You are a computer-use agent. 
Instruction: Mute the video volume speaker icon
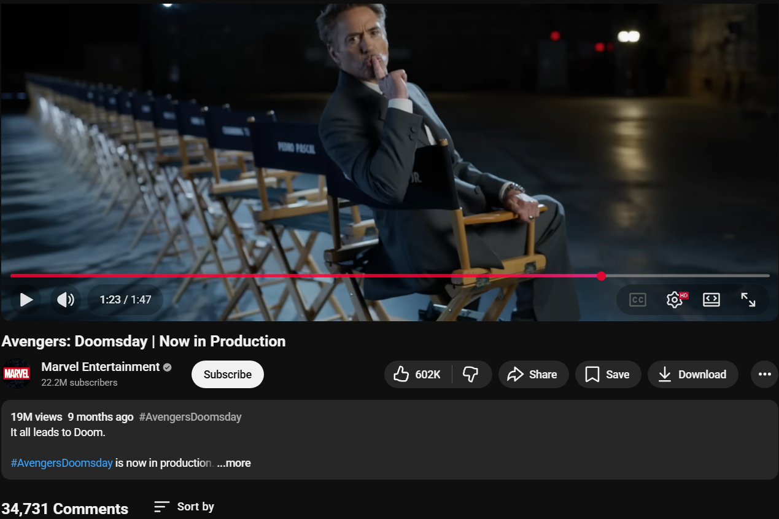tap(66, 300)
